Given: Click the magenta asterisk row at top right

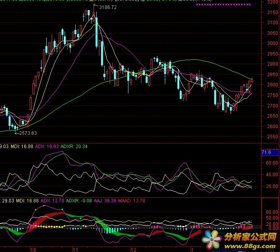Looking at the screenshot, I should point(223,4).
